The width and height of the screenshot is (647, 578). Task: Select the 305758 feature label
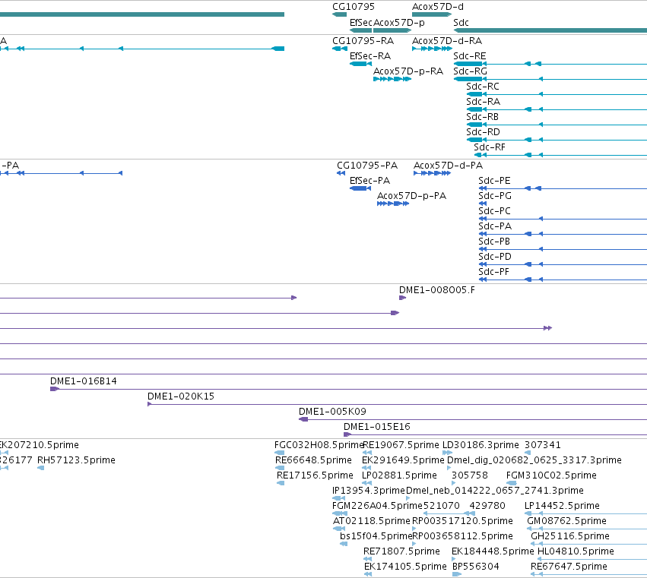[x=470, y=475]
